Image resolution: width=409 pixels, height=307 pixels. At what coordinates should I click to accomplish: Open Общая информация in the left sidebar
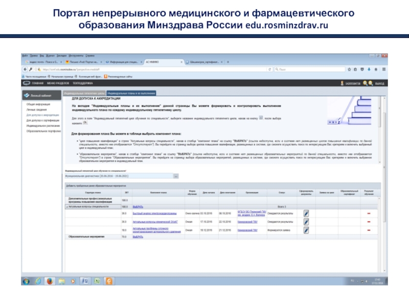(x=38, y=104)
